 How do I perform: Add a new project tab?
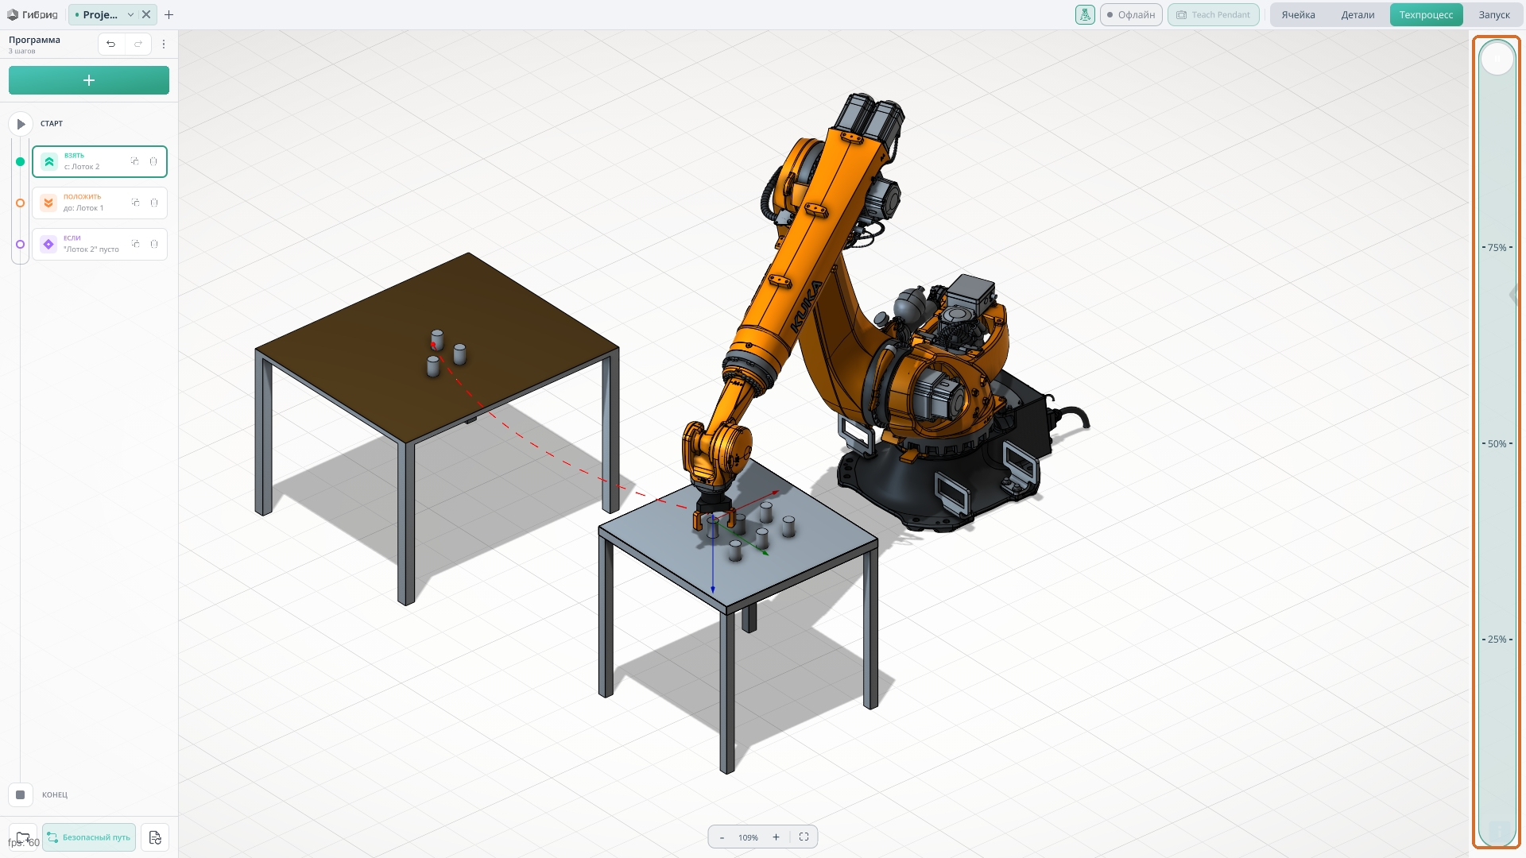[168, 14]
